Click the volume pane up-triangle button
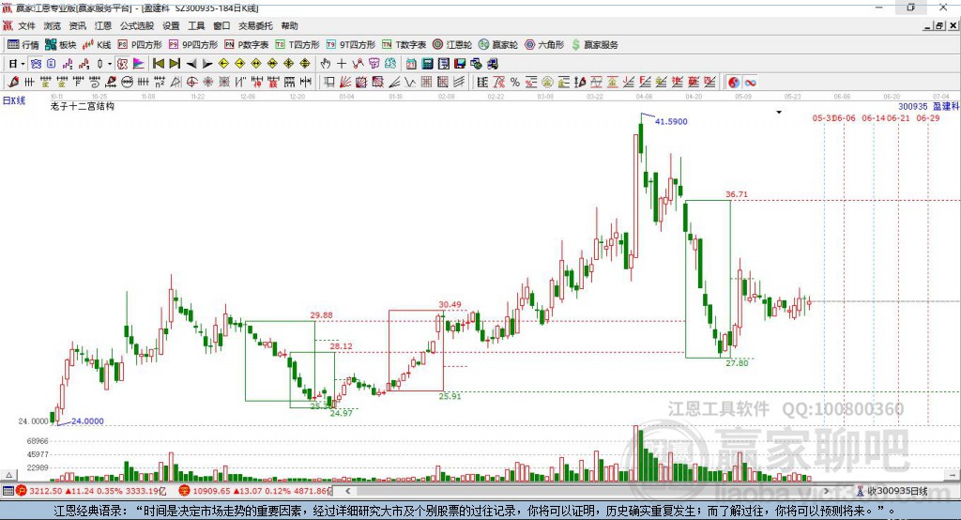The image size is (961, 520). click(x=8, y=475)
